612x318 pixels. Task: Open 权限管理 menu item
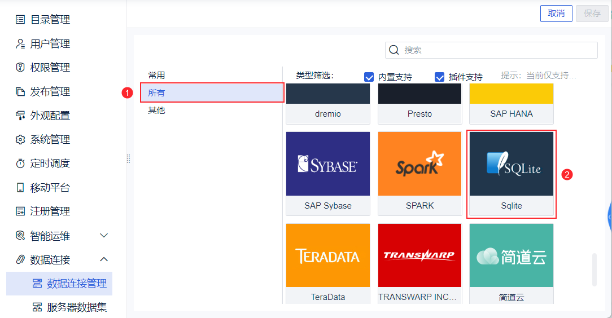[50, 68]
